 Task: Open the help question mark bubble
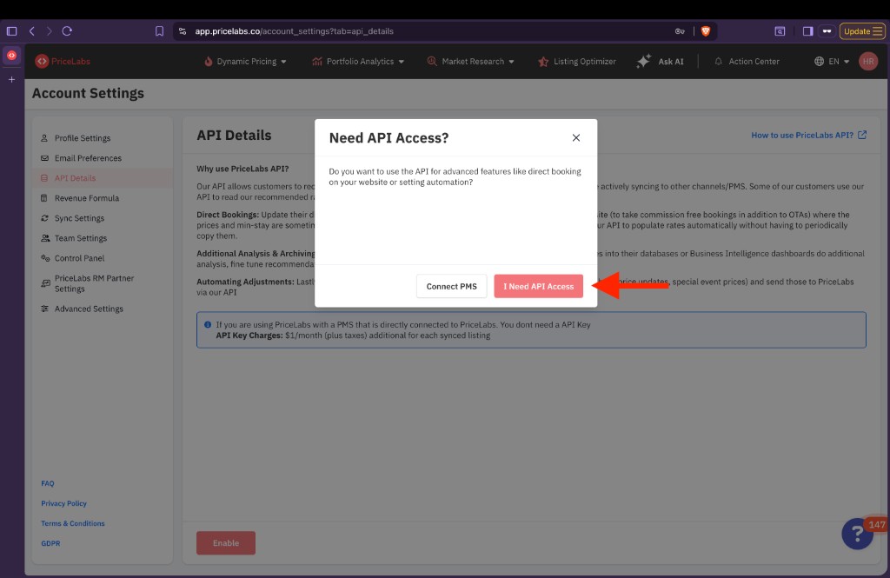[857, 533]
